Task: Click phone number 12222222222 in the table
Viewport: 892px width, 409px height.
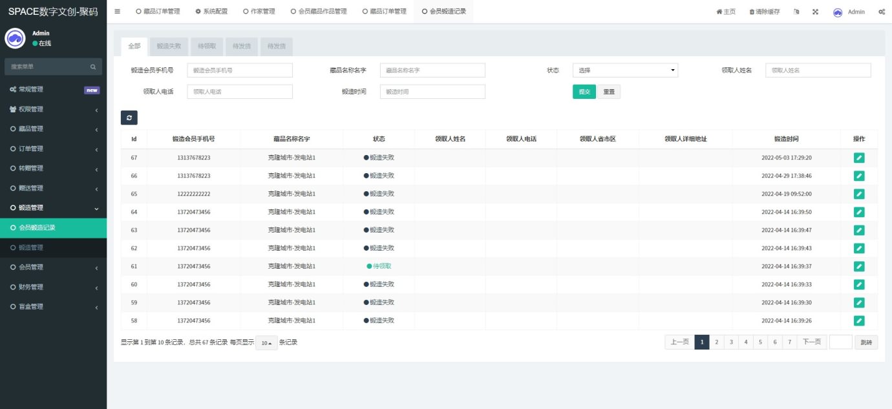Action: point(194,194)
